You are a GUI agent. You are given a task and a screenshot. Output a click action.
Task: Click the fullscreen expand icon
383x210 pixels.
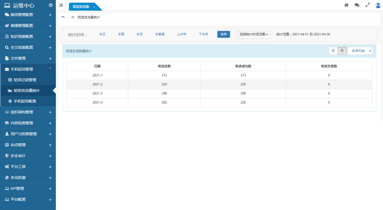368,5
